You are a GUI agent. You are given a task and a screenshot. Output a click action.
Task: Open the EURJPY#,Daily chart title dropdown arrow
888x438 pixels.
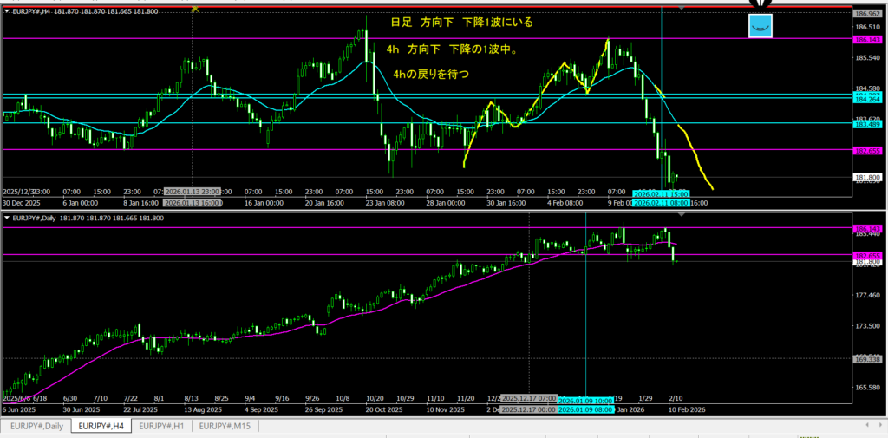[x=8, y=218]
